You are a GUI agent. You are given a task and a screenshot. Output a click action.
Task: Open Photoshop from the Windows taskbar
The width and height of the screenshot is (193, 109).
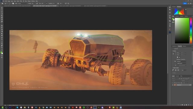click(x=95, y=107)
